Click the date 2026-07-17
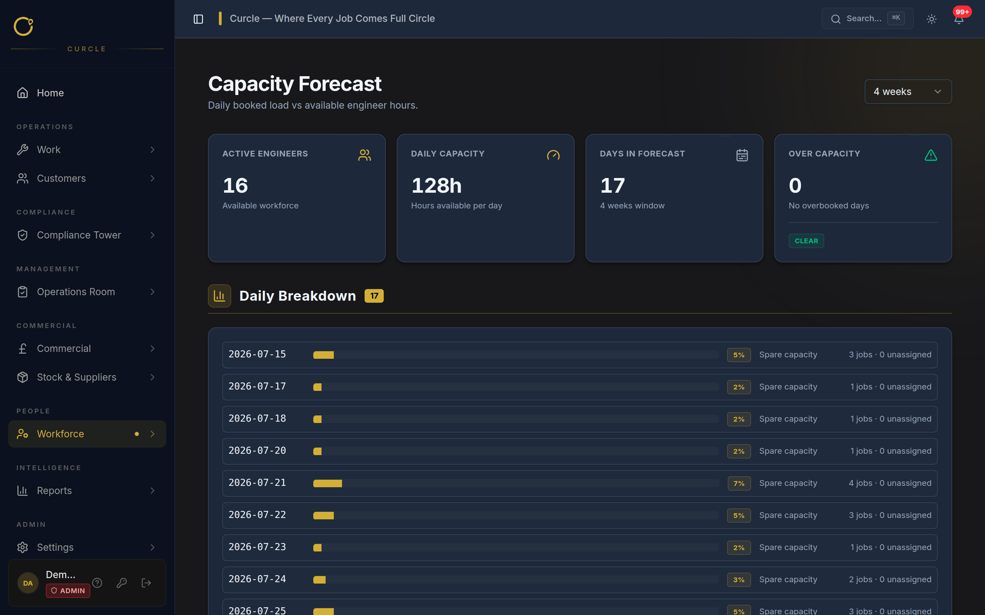Viewport: 985px width, 615px height. pyautogui.click(x=257, y=386)
